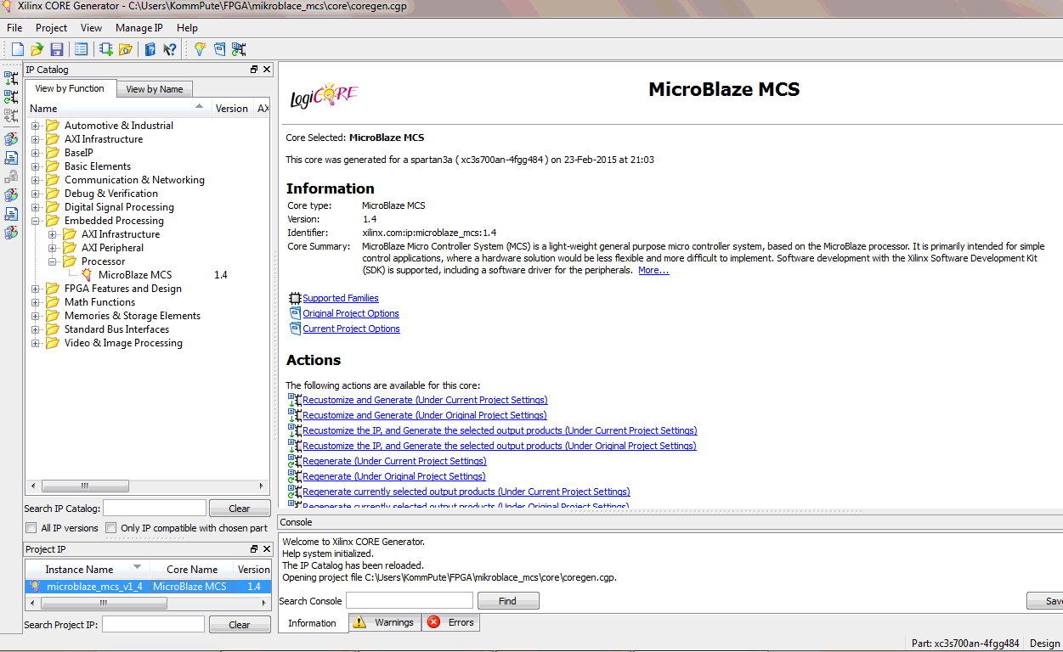Click the icon beside Original Project Options

[x=295, y=313]
